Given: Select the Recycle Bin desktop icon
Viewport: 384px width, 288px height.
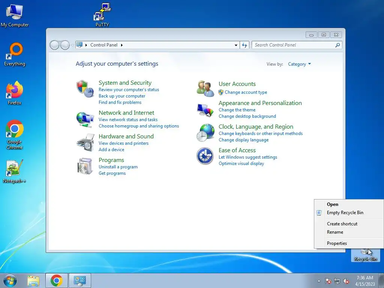Looking at the screenshot, I should (365, 255).
